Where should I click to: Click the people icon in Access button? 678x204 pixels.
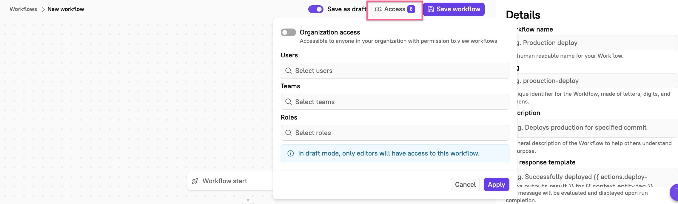pos(378,9)
